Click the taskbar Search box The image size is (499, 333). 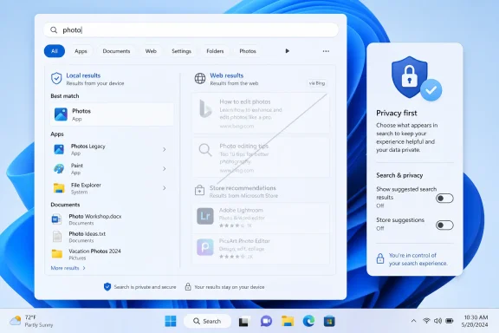(207, 321)
